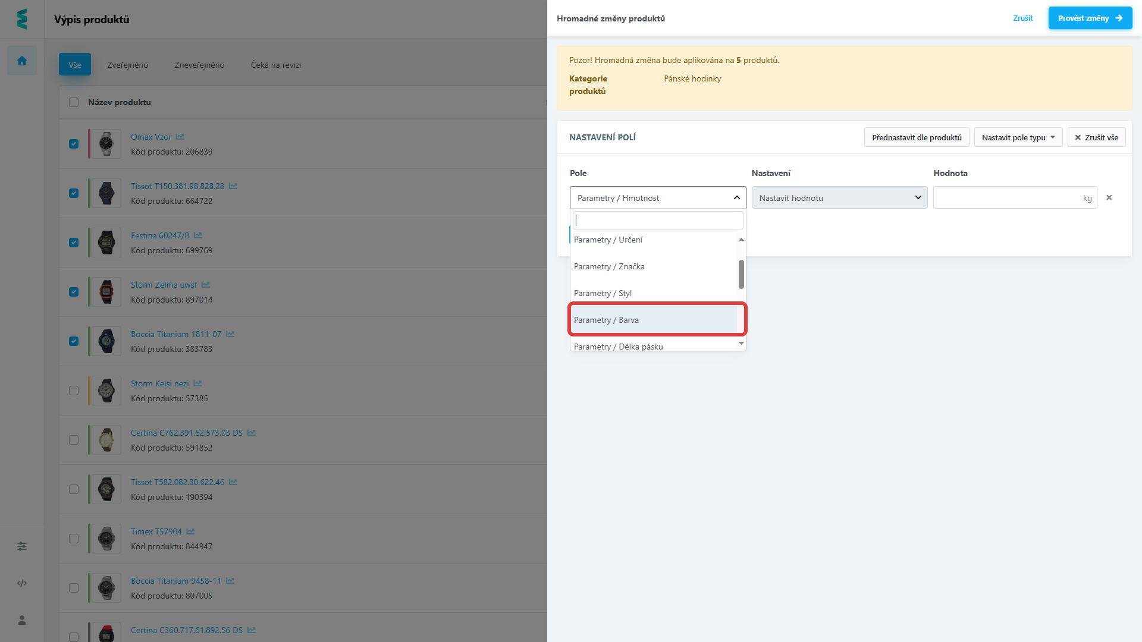Click the Provést změny button
1142x642 pixels.
coord(1090,18)
